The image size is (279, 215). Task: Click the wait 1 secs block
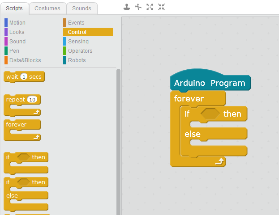(x=24, y=77)
